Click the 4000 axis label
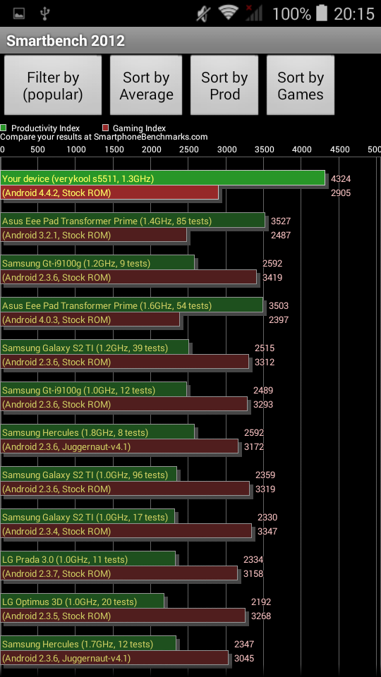The image size is (381, 677). [302, 150]
